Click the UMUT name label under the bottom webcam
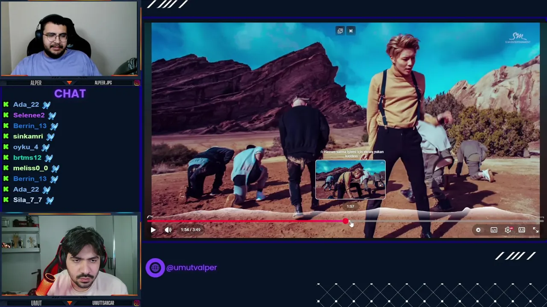Screen dimensions: 547x307 (x=36, y=303)
